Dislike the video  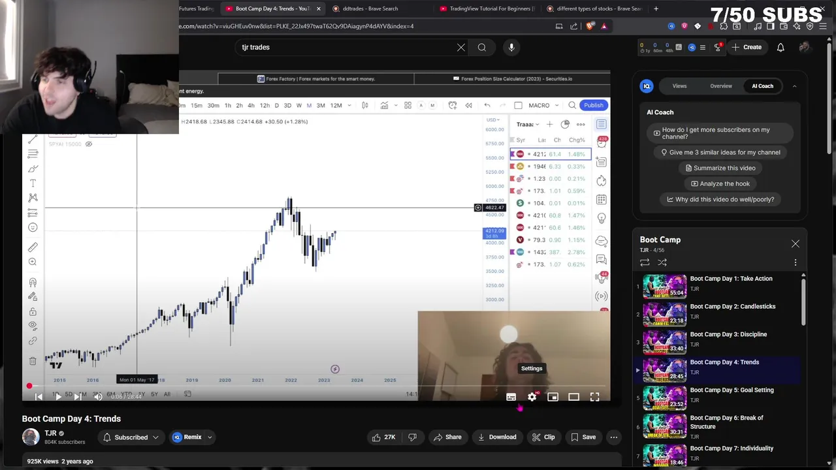[412, 437]
